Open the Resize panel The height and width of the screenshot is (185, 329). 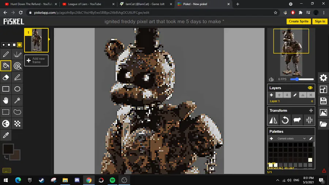click(x=324, y=89)
